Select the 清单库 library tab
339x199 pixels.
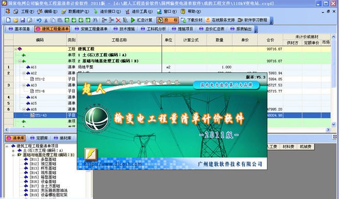[16, 138]
